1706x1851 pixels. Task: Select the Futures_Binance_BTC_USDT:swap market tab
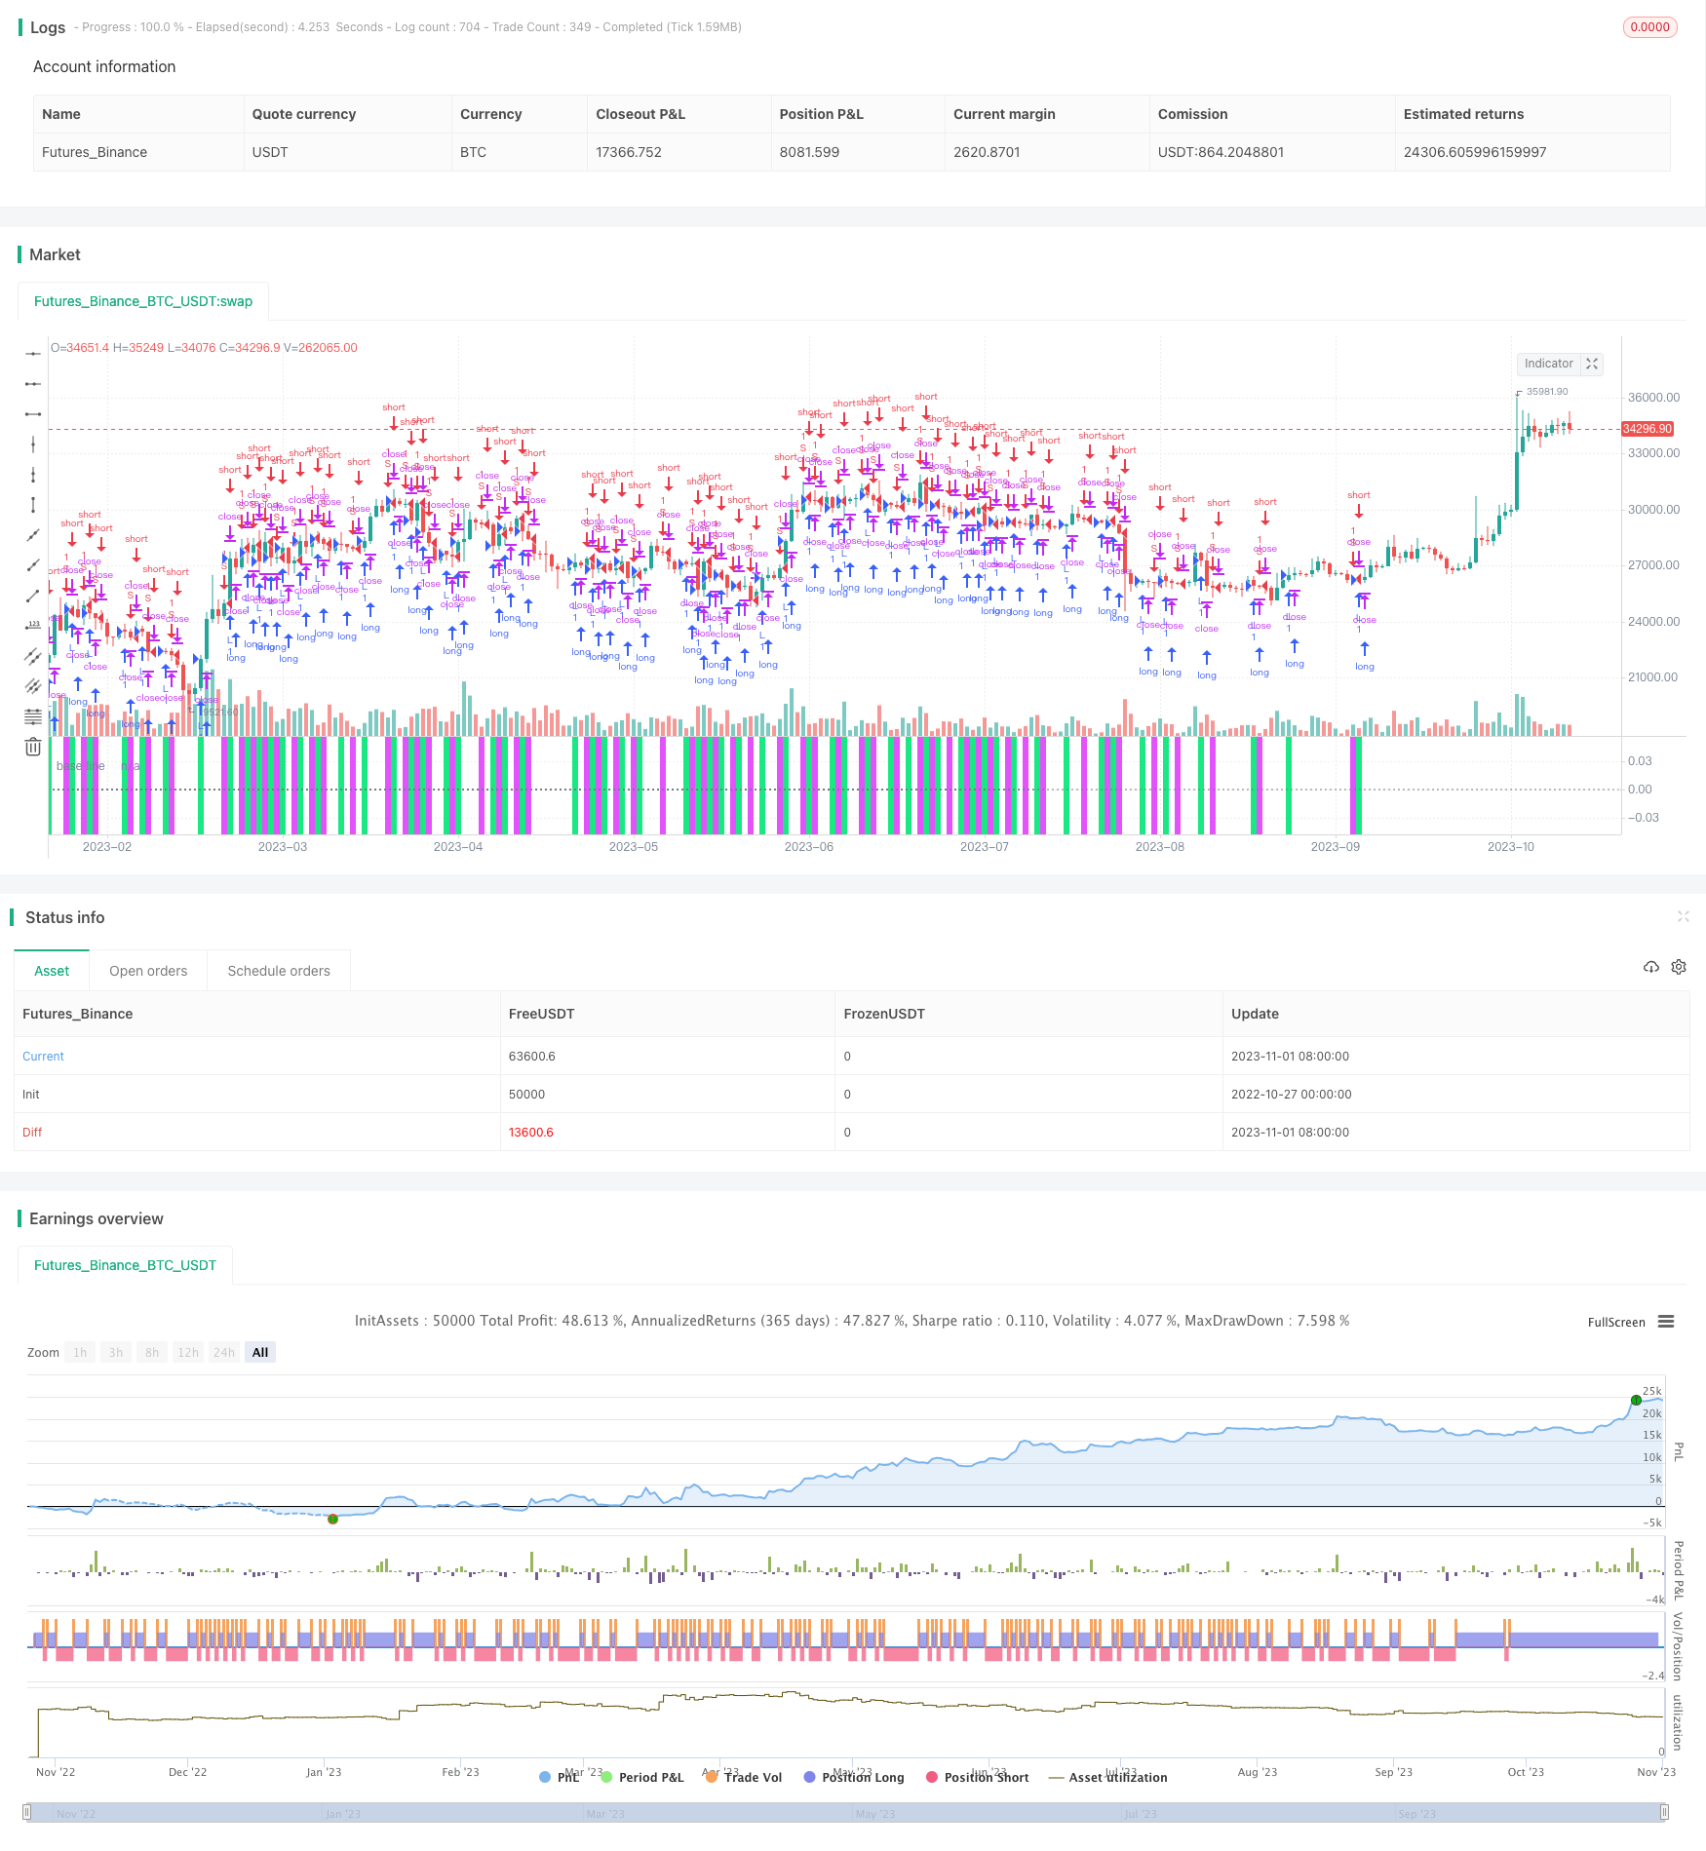click(143, 301)
